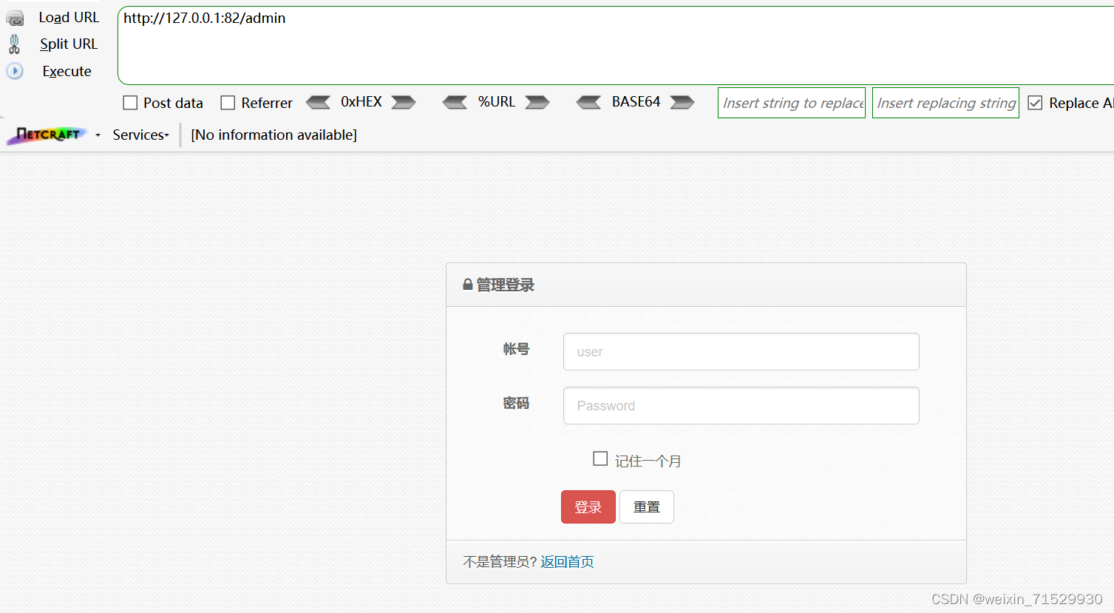The width and height of the screenshot is (1114, 613).
Task: Click the %URL encode right arrow
Action: (x=537, y=102)
